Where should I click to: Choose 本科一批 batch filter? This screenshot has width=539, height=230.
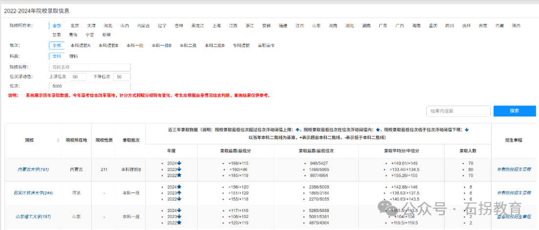tap(135, 46)
